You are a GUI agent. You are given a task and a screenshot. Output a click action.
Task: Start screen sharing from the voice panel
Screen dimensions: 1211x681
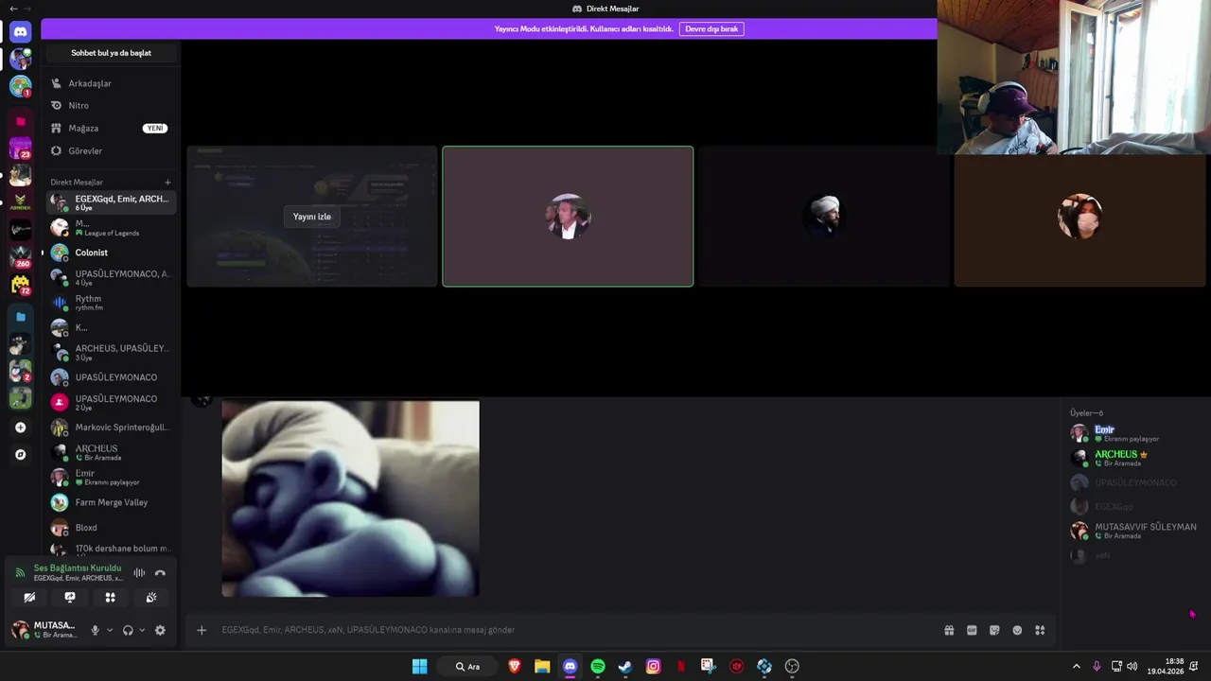tap(70, 598)
